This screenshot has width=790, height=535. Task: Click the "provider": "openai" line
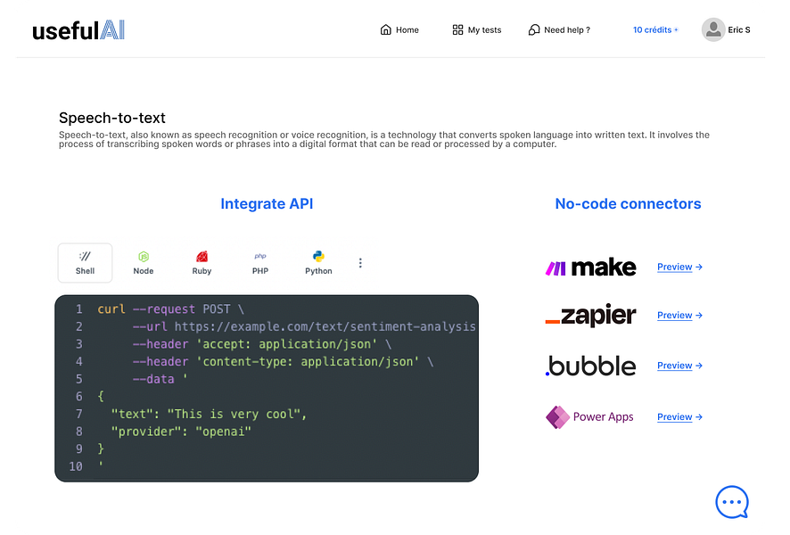tap(181, 432)
